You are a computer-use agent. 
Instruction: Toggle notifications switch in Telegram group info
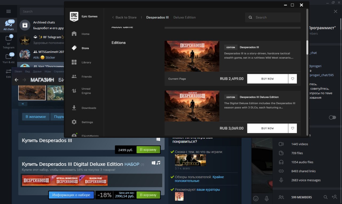click(x=332, y=117)
